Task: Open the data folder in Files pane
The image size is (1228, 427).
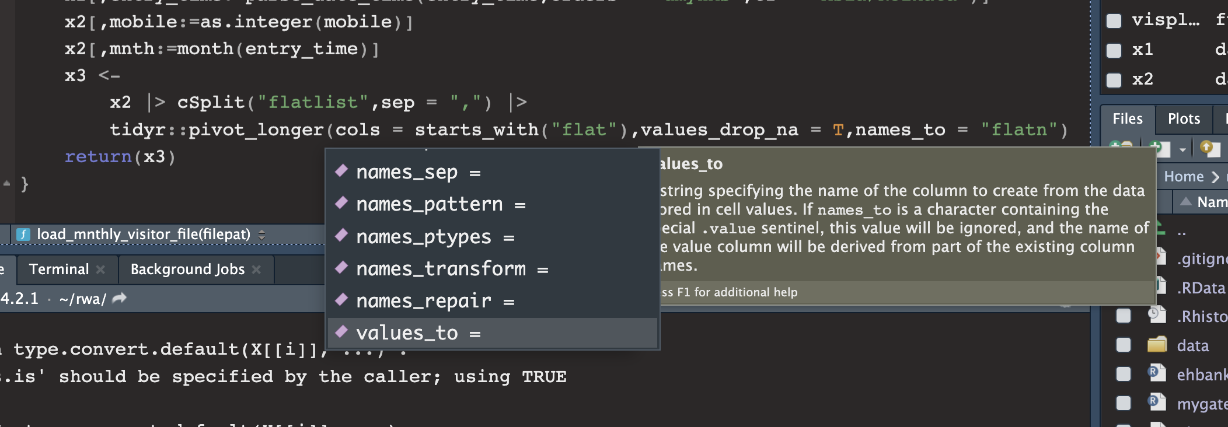Action: tap(1195, 345)
